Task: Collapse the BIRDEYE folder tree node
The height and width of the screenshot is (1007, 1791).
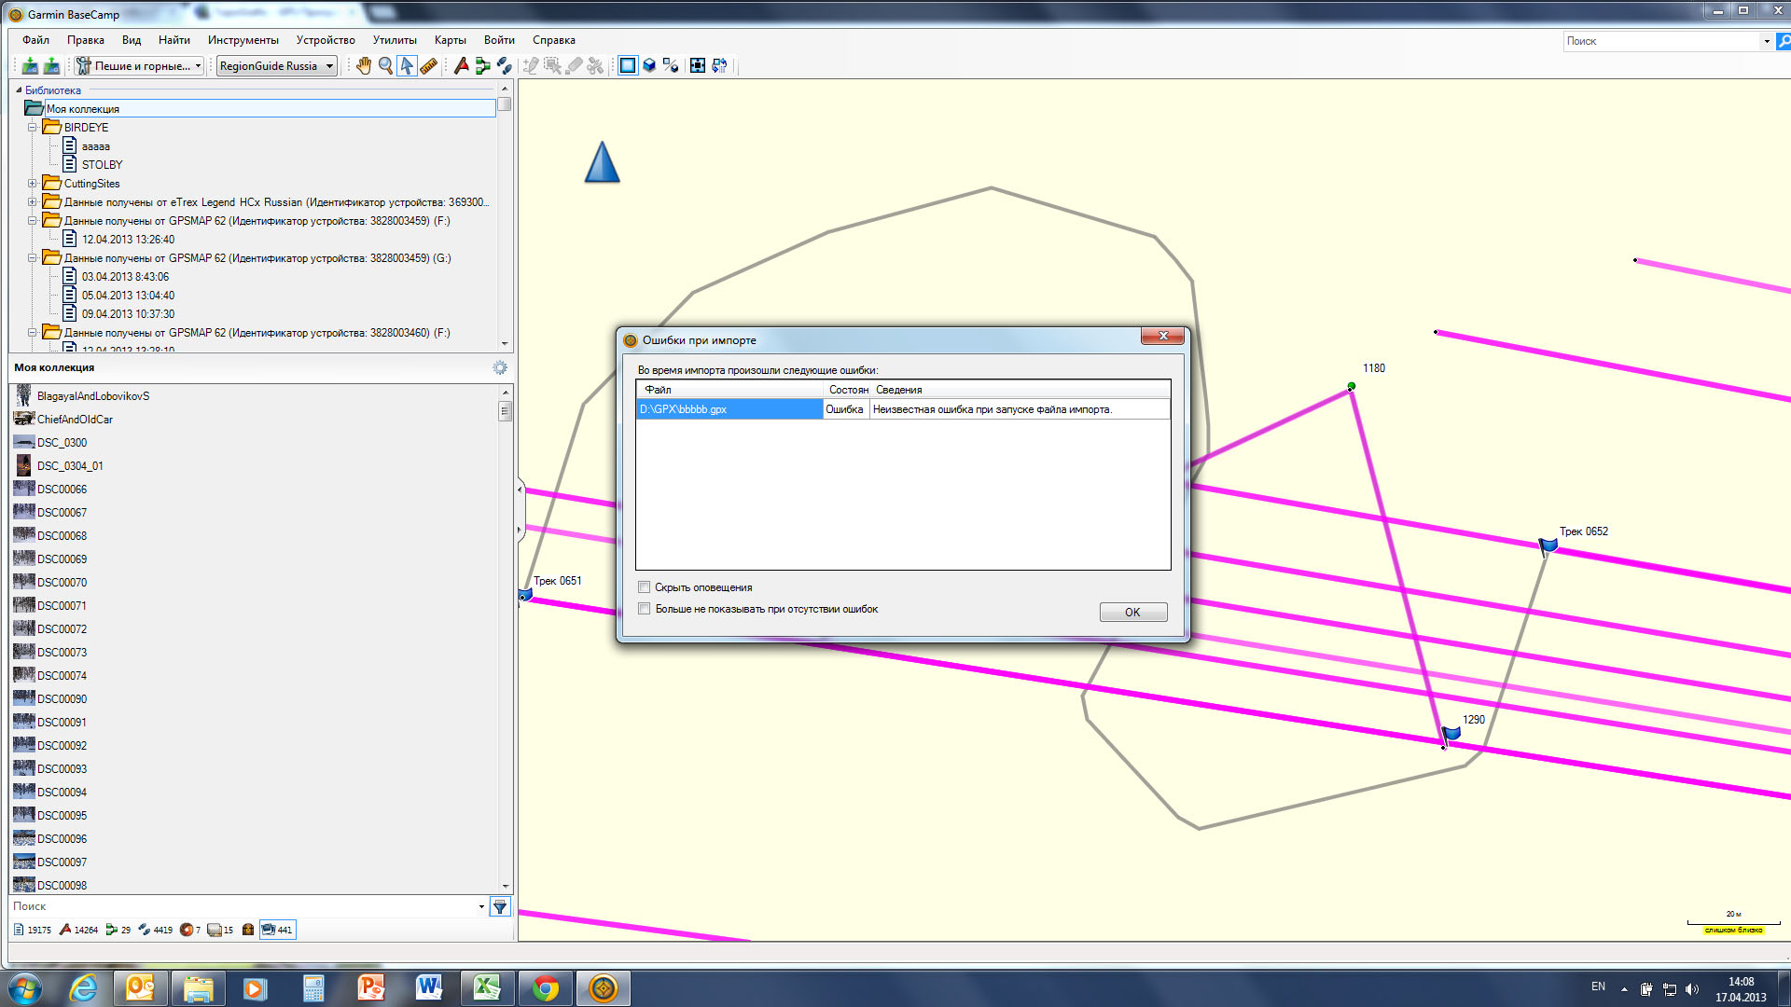Action: click(x=33, y=128)
